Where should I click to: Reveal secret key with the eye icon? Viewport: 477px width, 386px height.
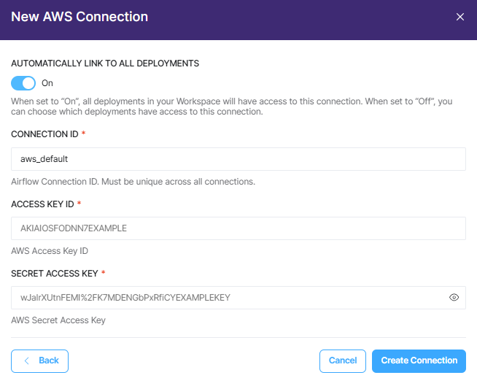[x=454, y=298]
